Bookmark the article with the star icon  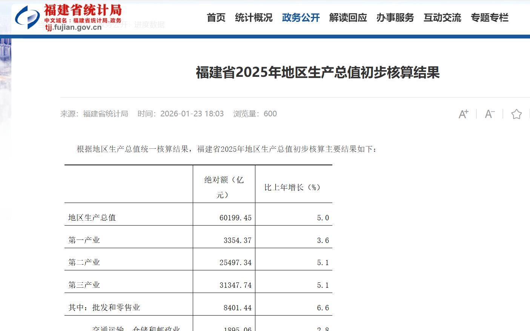(516, 114)
